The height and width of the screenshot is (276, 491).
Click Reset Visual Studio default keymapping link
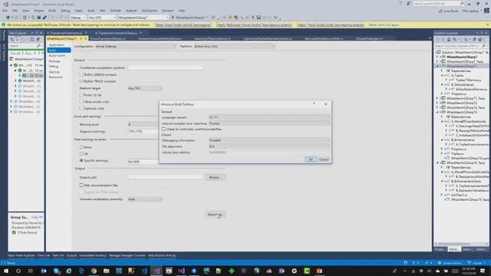pos(183,25)
